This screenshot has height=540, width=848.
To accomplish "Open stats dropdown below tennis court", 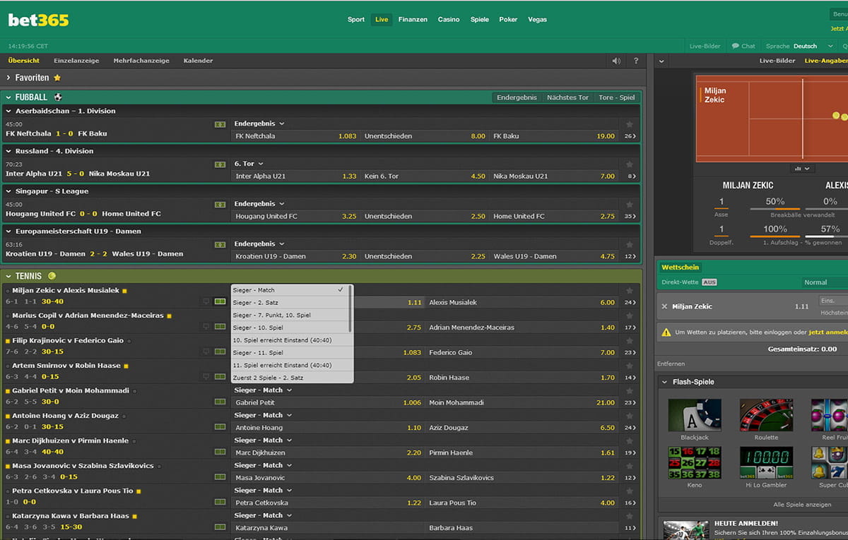I will [x=802, y=169].
